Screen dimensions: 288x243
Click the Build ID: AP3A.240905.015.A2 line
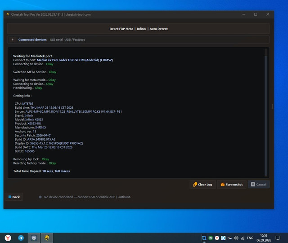pyautogui.click(x=35, y=139)
